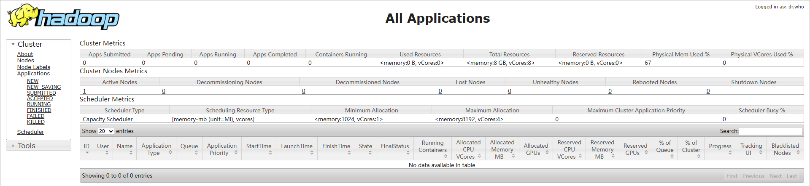Sort table by Progress column
The height and width of the screenshot is (186, 810).
[x=720, y=149]
